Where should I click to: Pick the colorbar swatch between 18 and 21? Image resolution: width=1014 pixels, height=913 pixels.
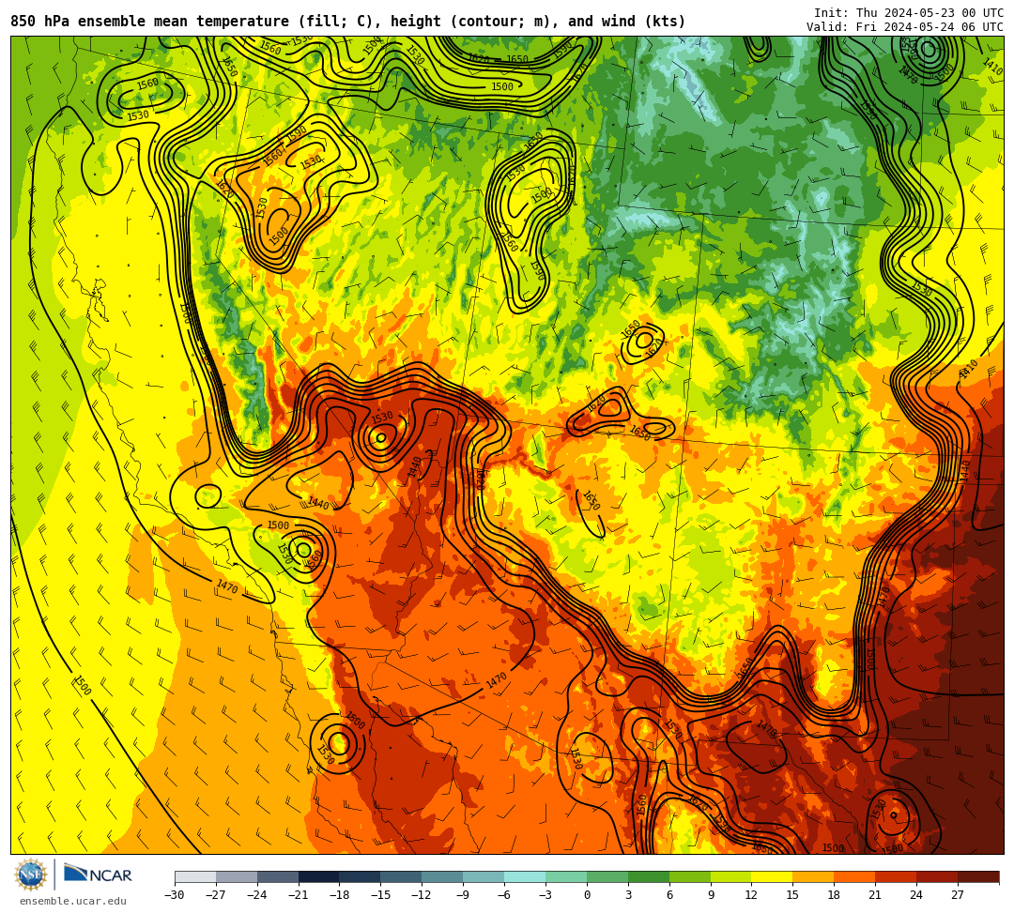[x=855, y=876]
